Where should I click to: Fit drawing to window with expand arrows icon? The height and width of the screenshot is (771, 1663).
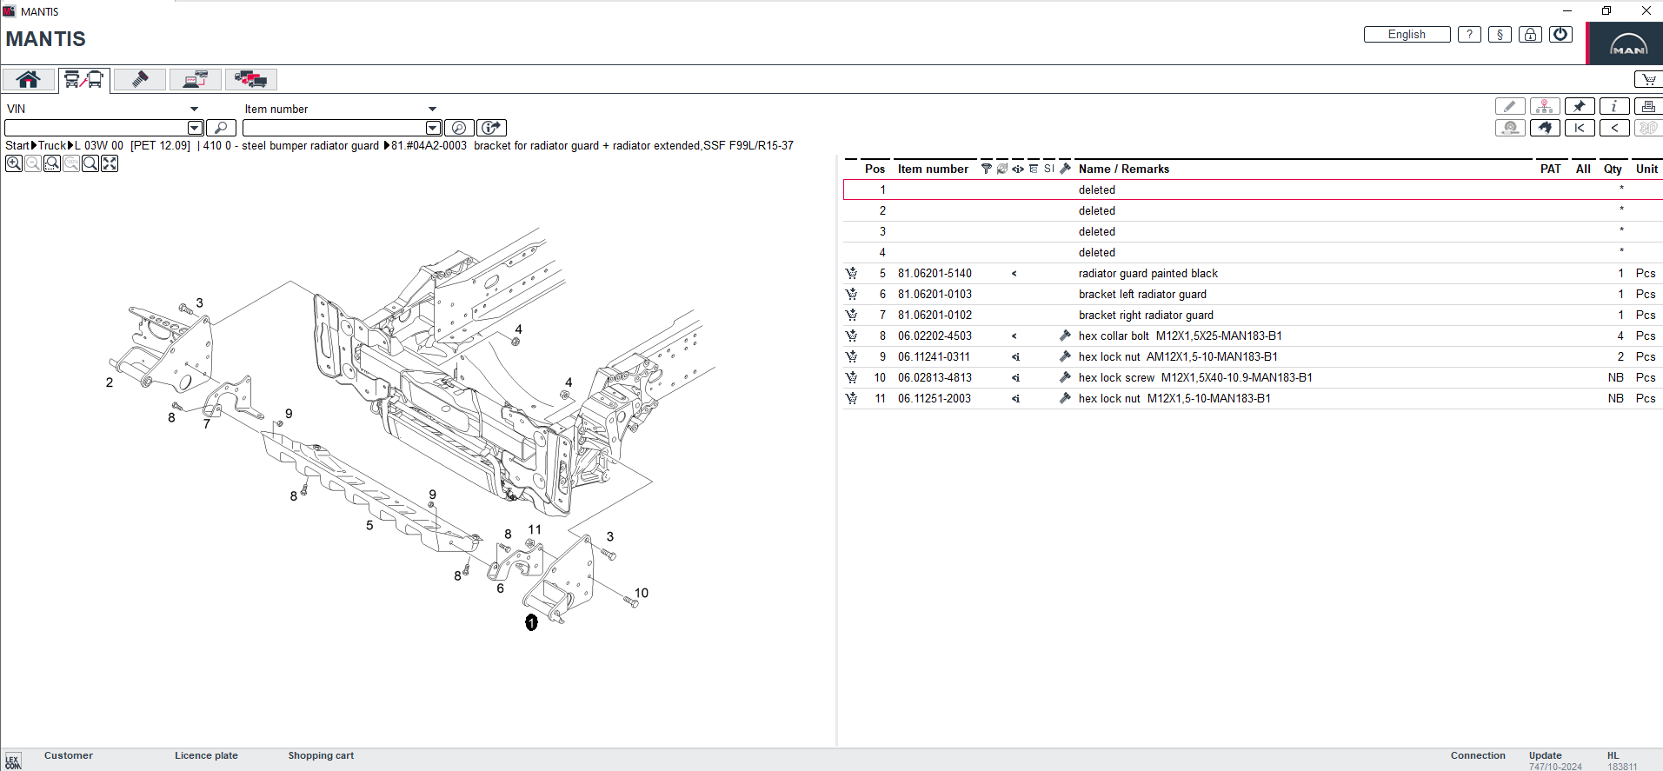(110, 163)
